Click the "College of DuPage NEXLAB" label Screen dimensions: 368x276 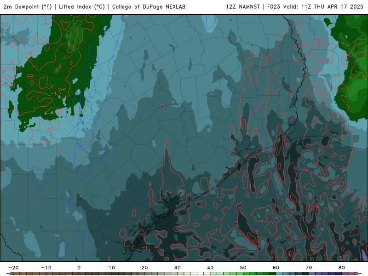pyautogui.click(x=149, y=7)
